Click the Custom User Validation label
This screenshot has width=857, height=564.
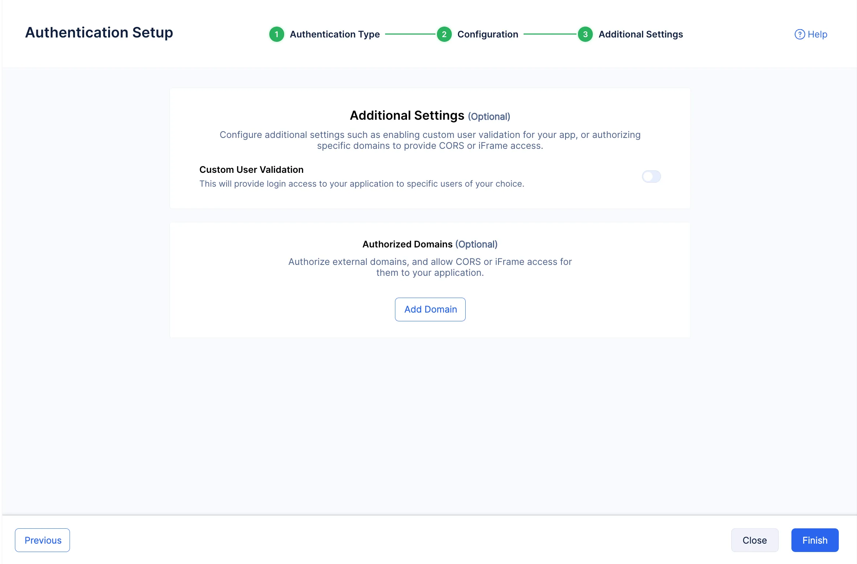click(251, 169)
